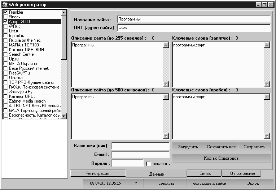
Task: Click the 500-character description text area
Action: click(x=117, y=116)
